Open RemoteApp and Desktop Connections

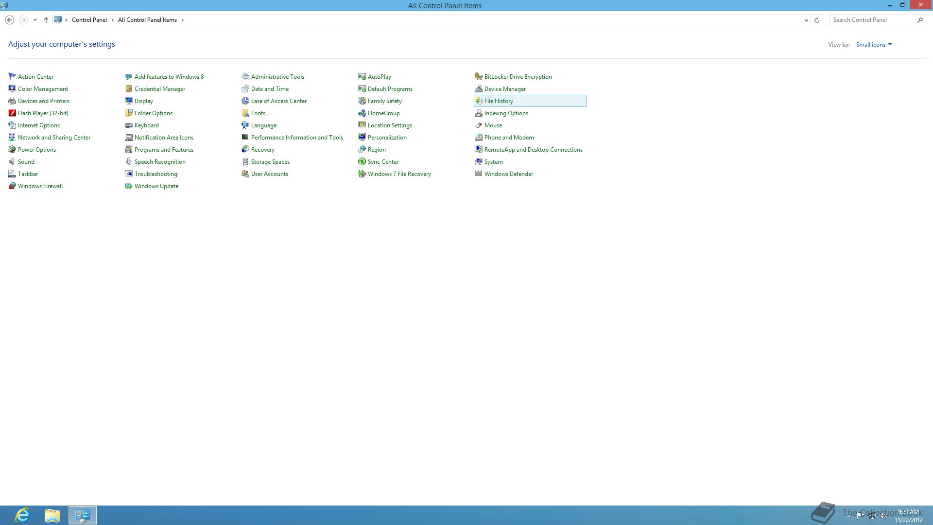[x=533, y=150]
